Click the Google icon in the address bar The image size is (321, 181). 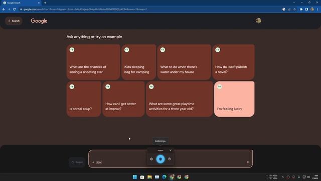[x=284, y=9]
